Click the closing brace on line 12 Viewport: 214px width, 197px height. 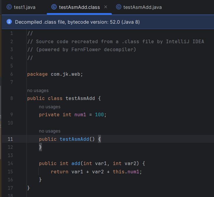click(x=40, y=147)
